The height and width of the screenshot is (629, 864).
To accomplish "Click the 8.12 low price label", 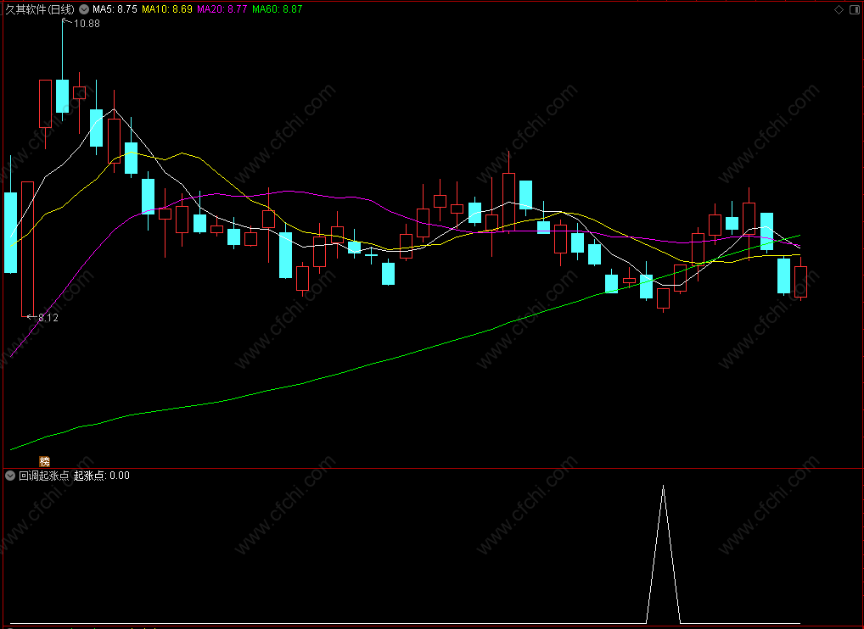I will pyautogui.click(x=48, y=318).
